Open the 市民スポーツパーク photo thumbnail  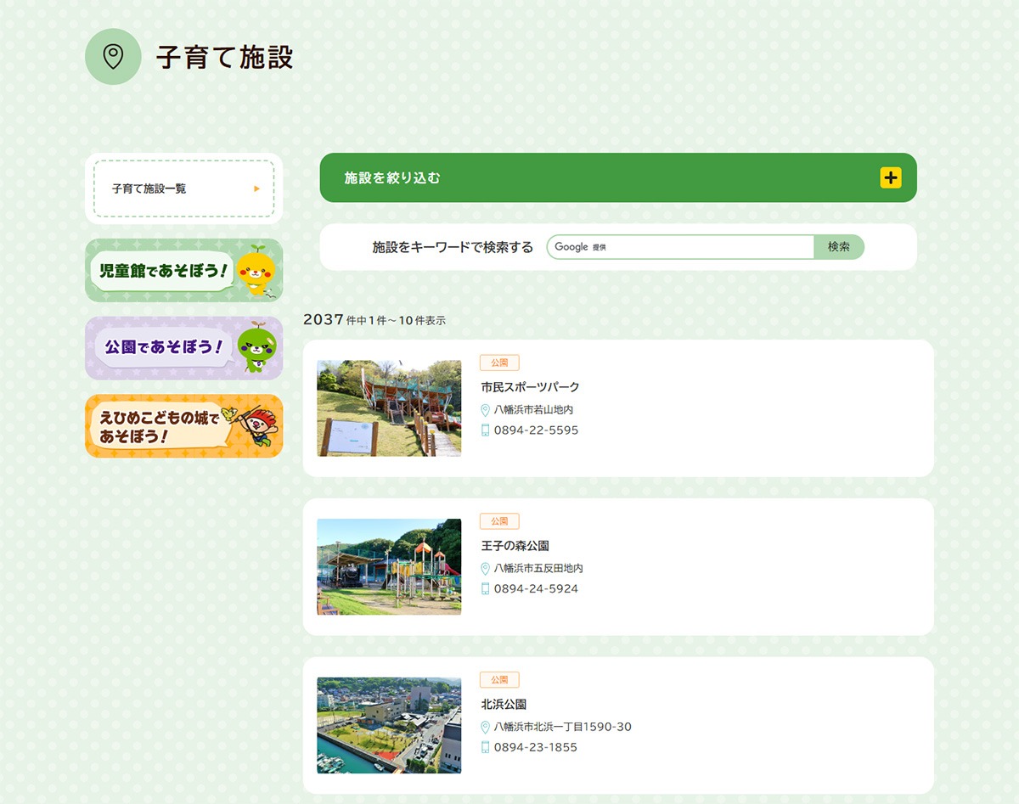click(389, 408)
